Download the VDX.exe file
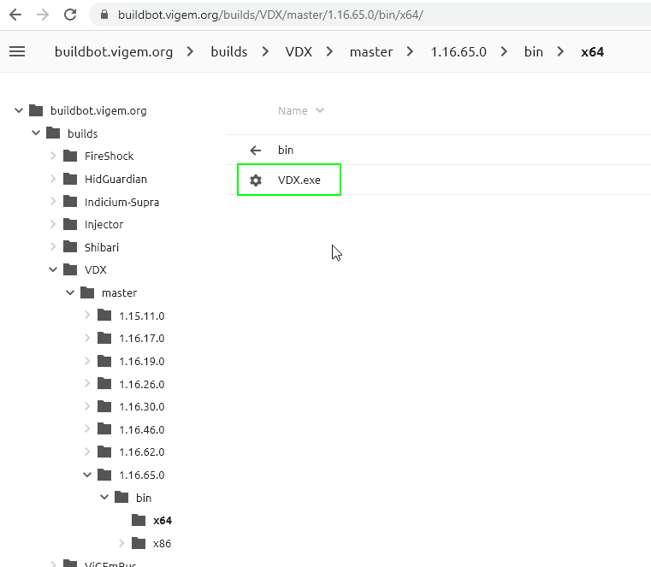 pos(299,180)
